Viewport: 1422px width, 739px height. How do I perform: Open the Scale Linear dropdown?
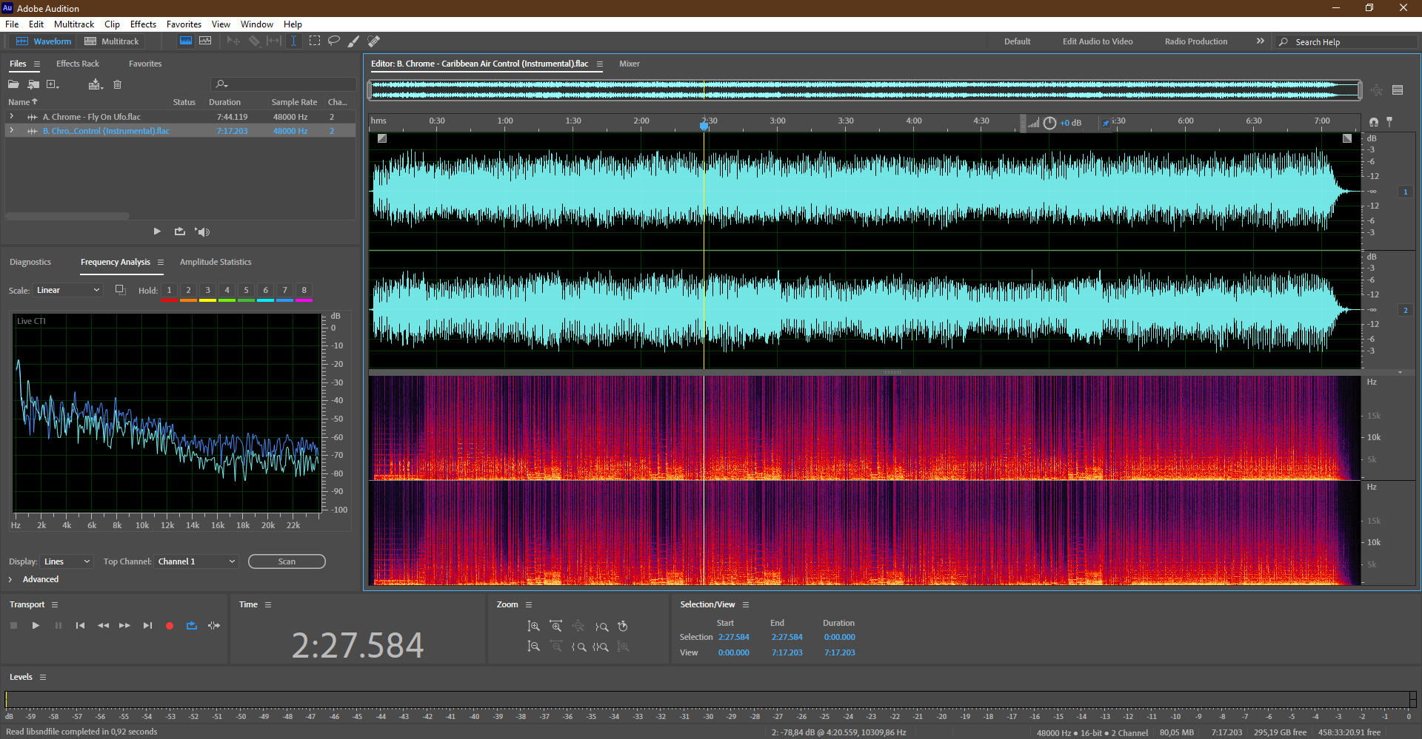[x=67, y=290]
